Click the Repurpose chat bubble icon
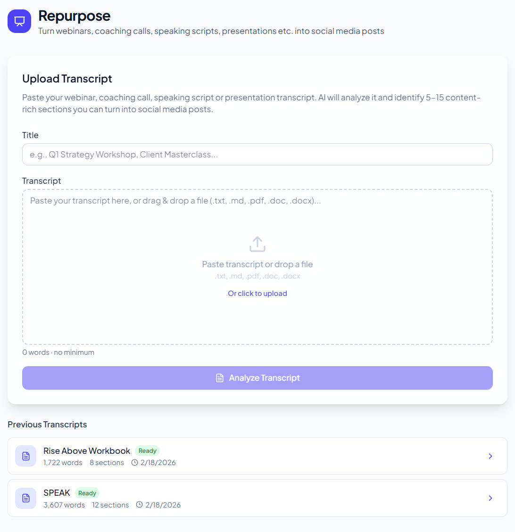The height and width of the screenshot is (532, 515). [x=19, y=21]
